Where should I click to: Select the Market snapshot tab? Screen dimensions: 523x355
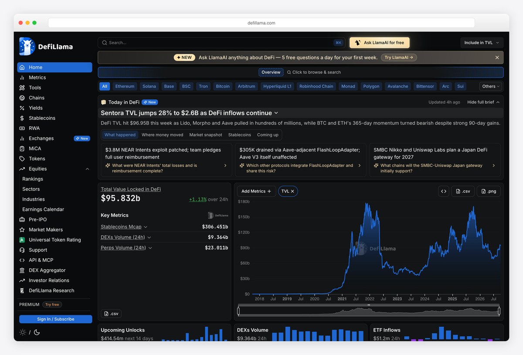coord(206,135)
